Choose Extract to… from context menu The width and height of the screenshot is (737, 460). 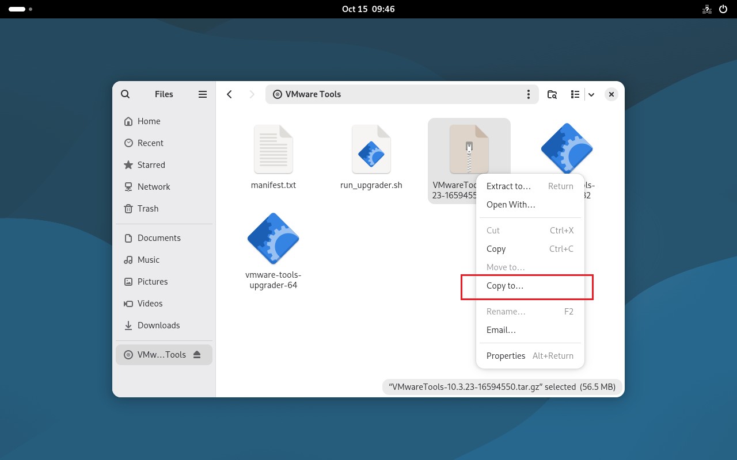click(x=530, y=186)
